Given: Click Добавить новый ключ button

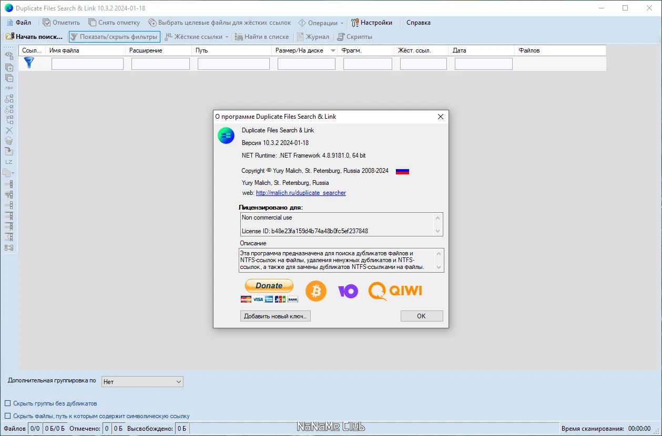Looking at the screenshot, I should (x=276, y=316).
